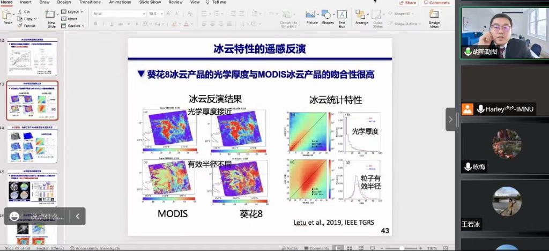Select slide 44 thumbnail
The height and width of the screenshot is (251, 549).
coord(32,144)
